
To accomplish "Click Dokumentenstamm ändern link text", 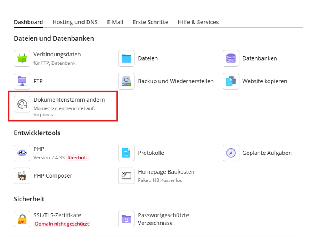I will (x=69, y=100).
